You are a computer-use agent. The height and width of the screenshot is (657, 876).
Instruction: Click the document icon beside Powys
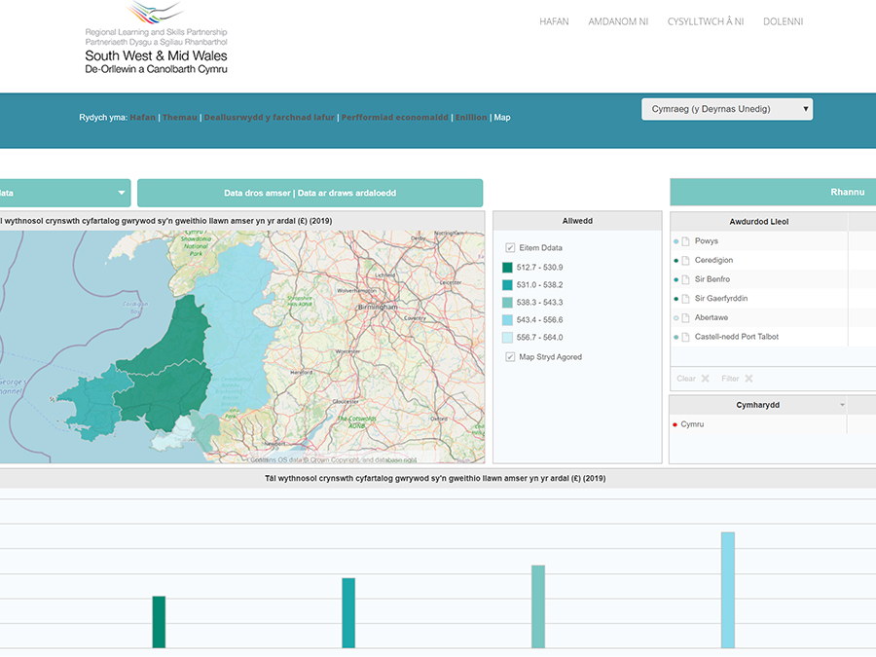click(685, 241)
